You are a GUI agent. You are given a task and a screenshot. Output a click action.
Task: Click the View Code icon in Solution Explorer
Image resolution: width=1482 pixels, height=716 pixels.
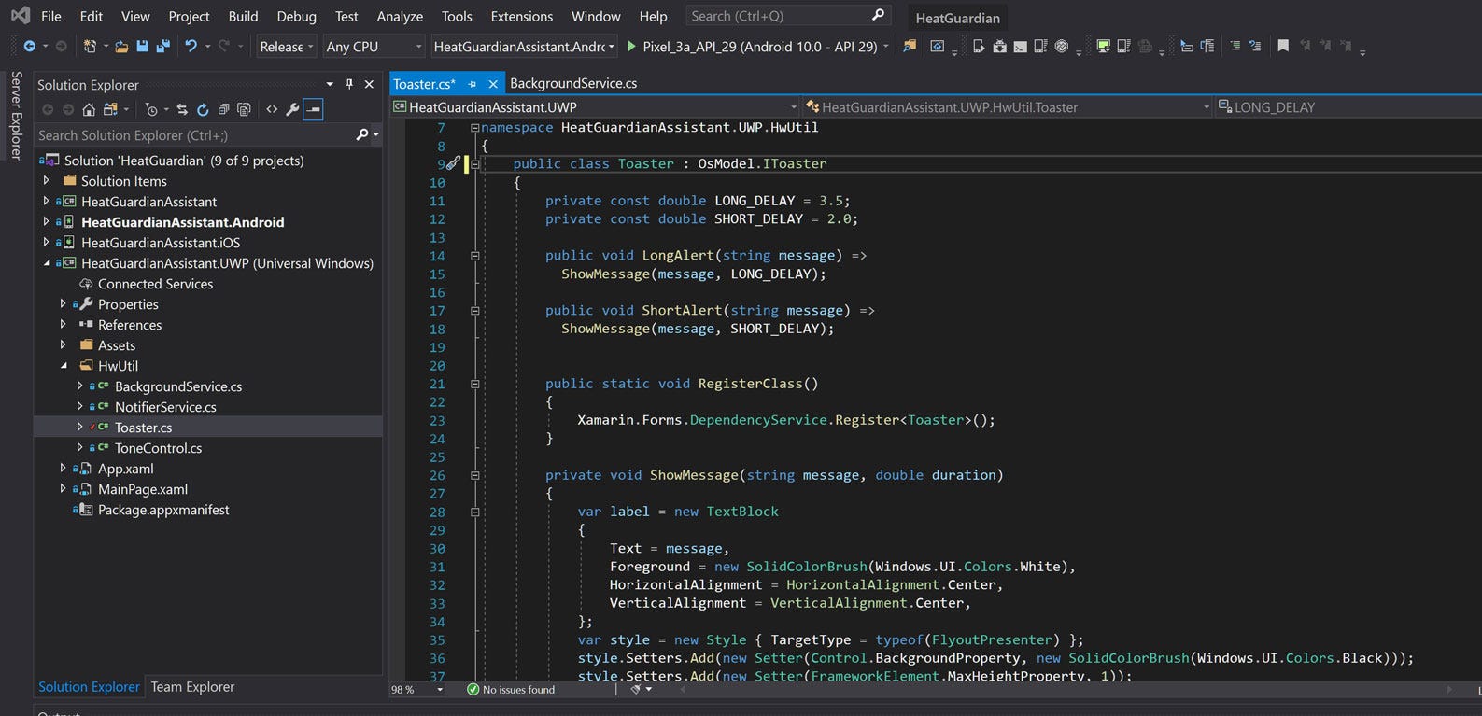(272, 109)
